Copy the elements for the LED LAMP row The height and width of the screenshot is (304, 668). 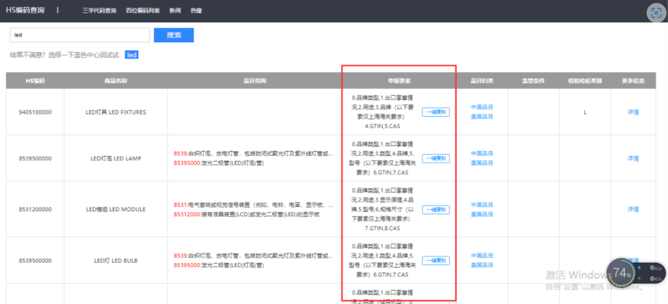tap(436, 158)
